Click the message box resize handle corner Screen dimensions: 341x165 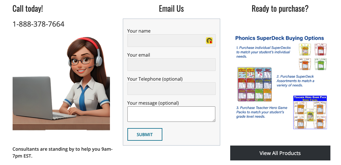pos(214,120)
